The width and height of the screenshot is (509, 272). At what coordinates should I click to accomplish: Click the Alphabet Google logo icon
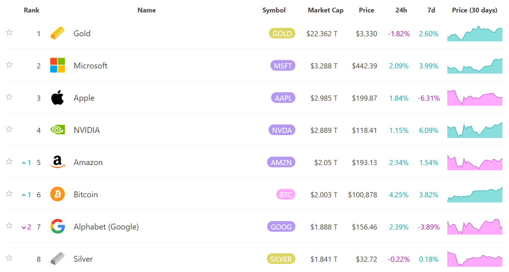pos(58,227)
